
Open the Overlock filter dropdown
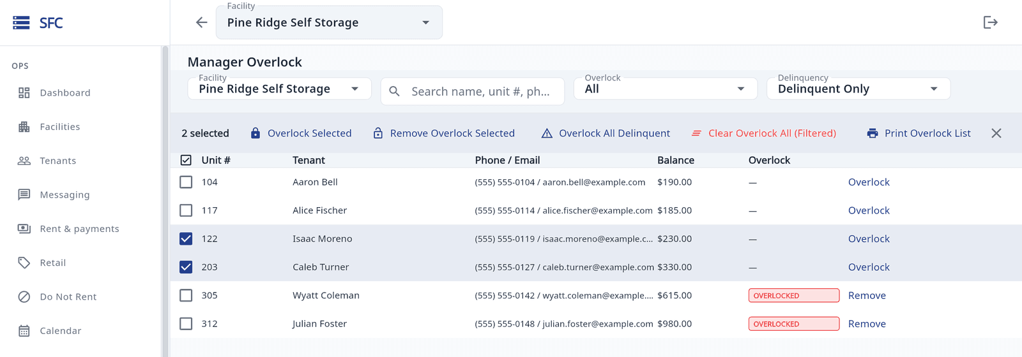pyautogui.click(x=666, y=89)
